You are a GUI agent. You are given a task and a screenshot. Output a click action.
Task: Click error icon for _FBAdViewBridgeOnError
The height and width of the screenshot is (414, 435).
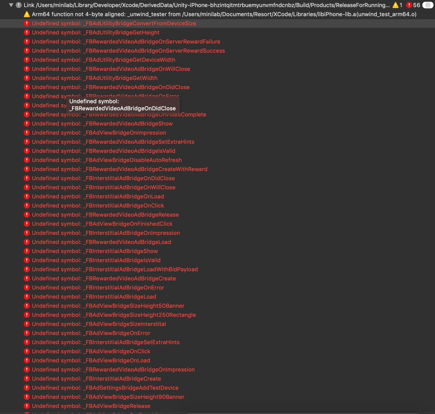click(x=27, y=333)
